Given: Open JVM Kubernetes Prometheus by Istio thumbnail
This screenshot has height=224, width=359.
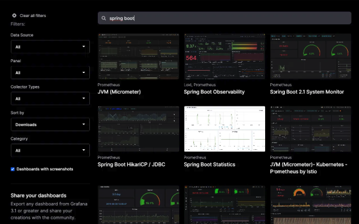Looking at the screenshot, I should [310, 129].
